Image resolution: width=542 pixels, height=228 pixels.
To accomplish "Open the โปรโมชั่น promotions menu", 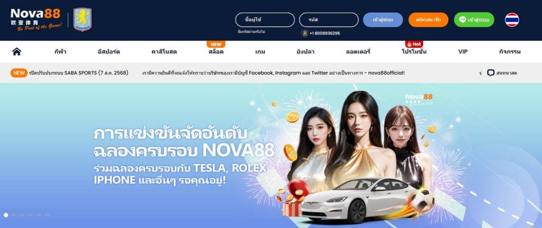I will pos(414,52).
